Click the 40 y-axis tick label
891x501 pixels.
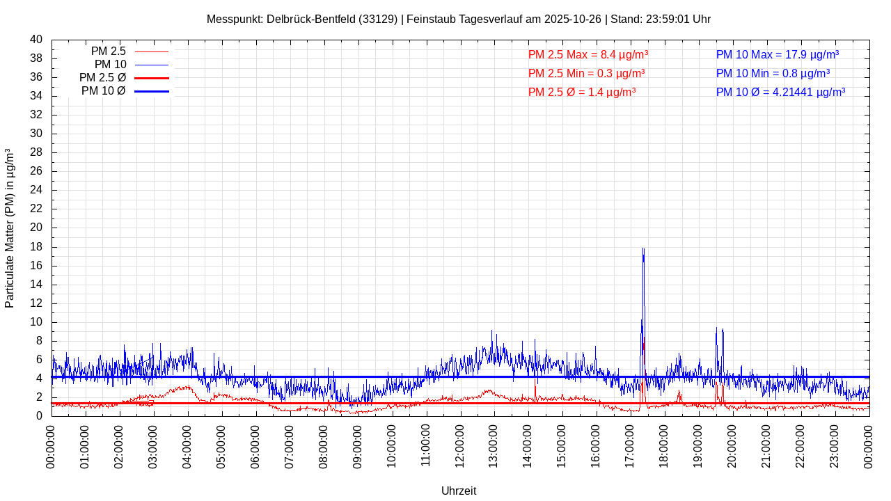36,40
